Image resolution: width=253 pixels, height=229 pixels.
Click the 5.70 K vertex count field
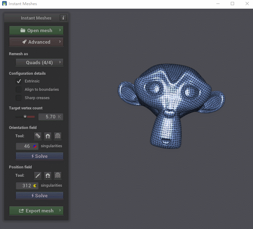[51, 117]
